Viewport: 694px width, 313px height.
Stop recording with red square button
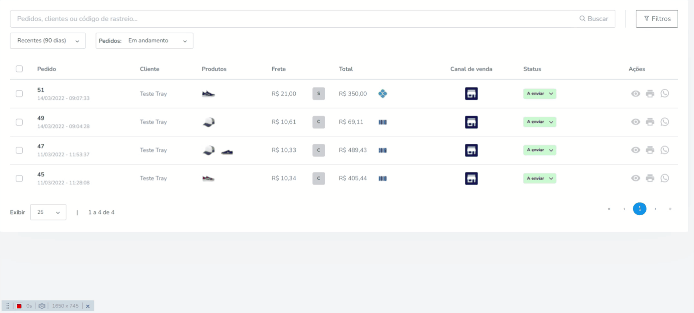[19, 306]
